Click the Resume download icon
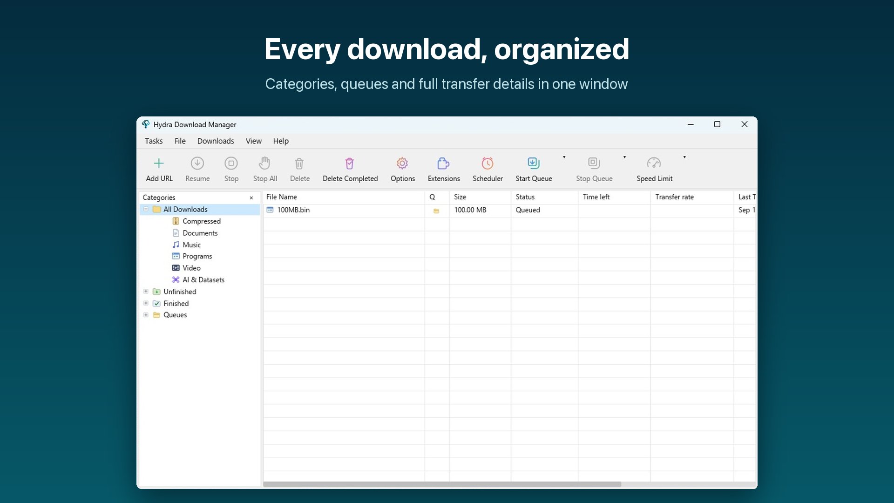 click(197, 163)
